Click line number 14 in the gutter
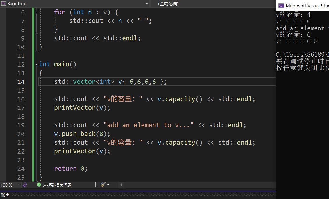329x199 pixels. pyautogui.click(x=21, y=82)
